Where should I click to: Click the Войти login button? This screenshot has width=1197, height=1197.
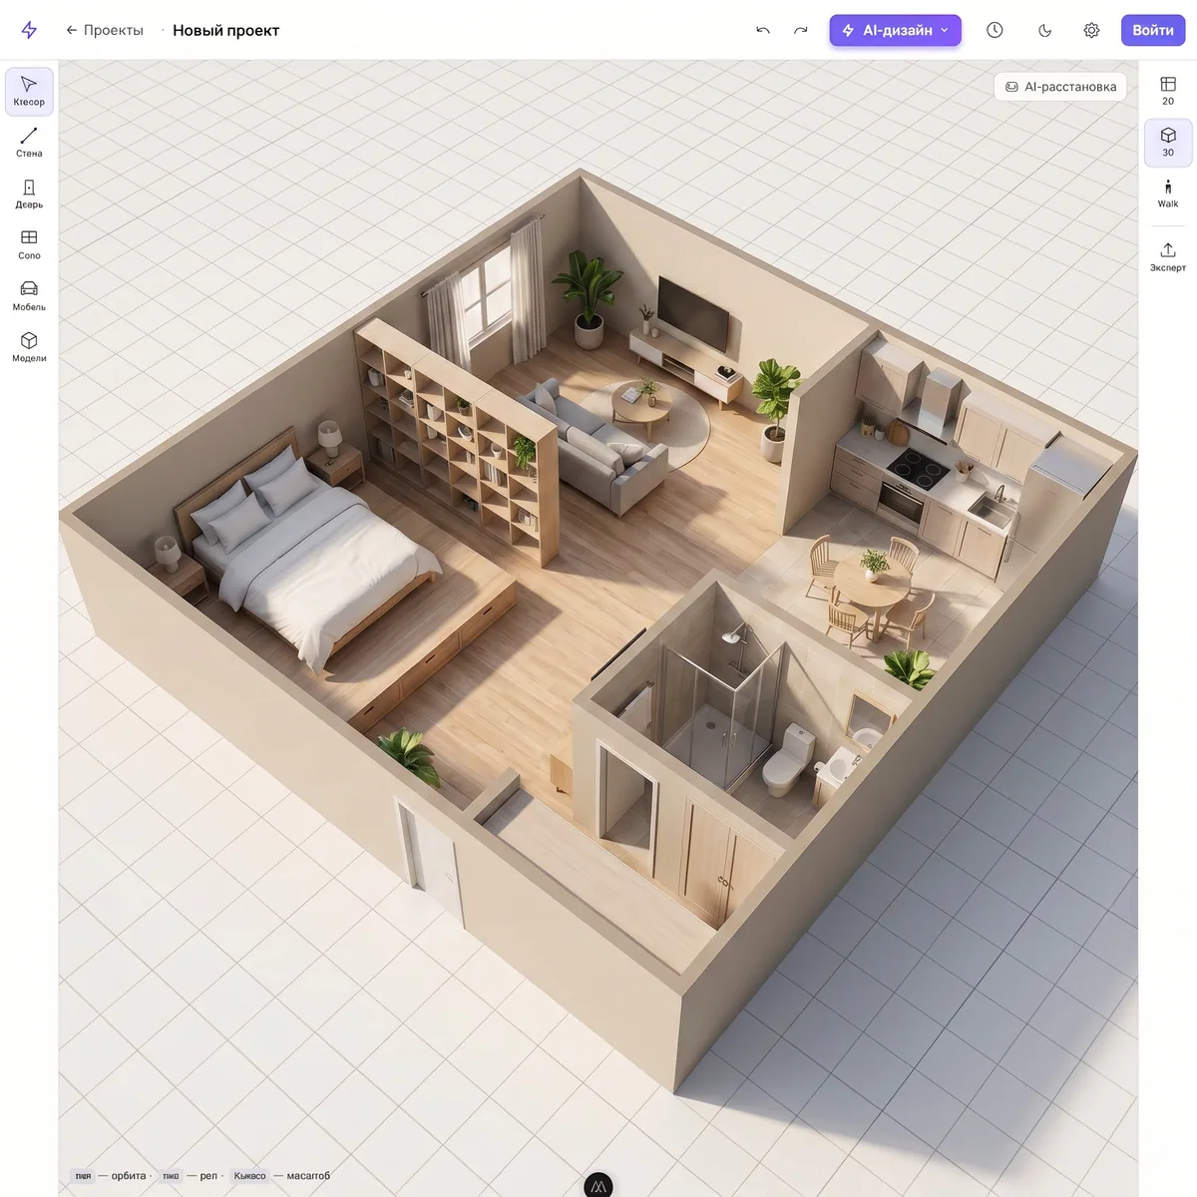coord(1153,30)
